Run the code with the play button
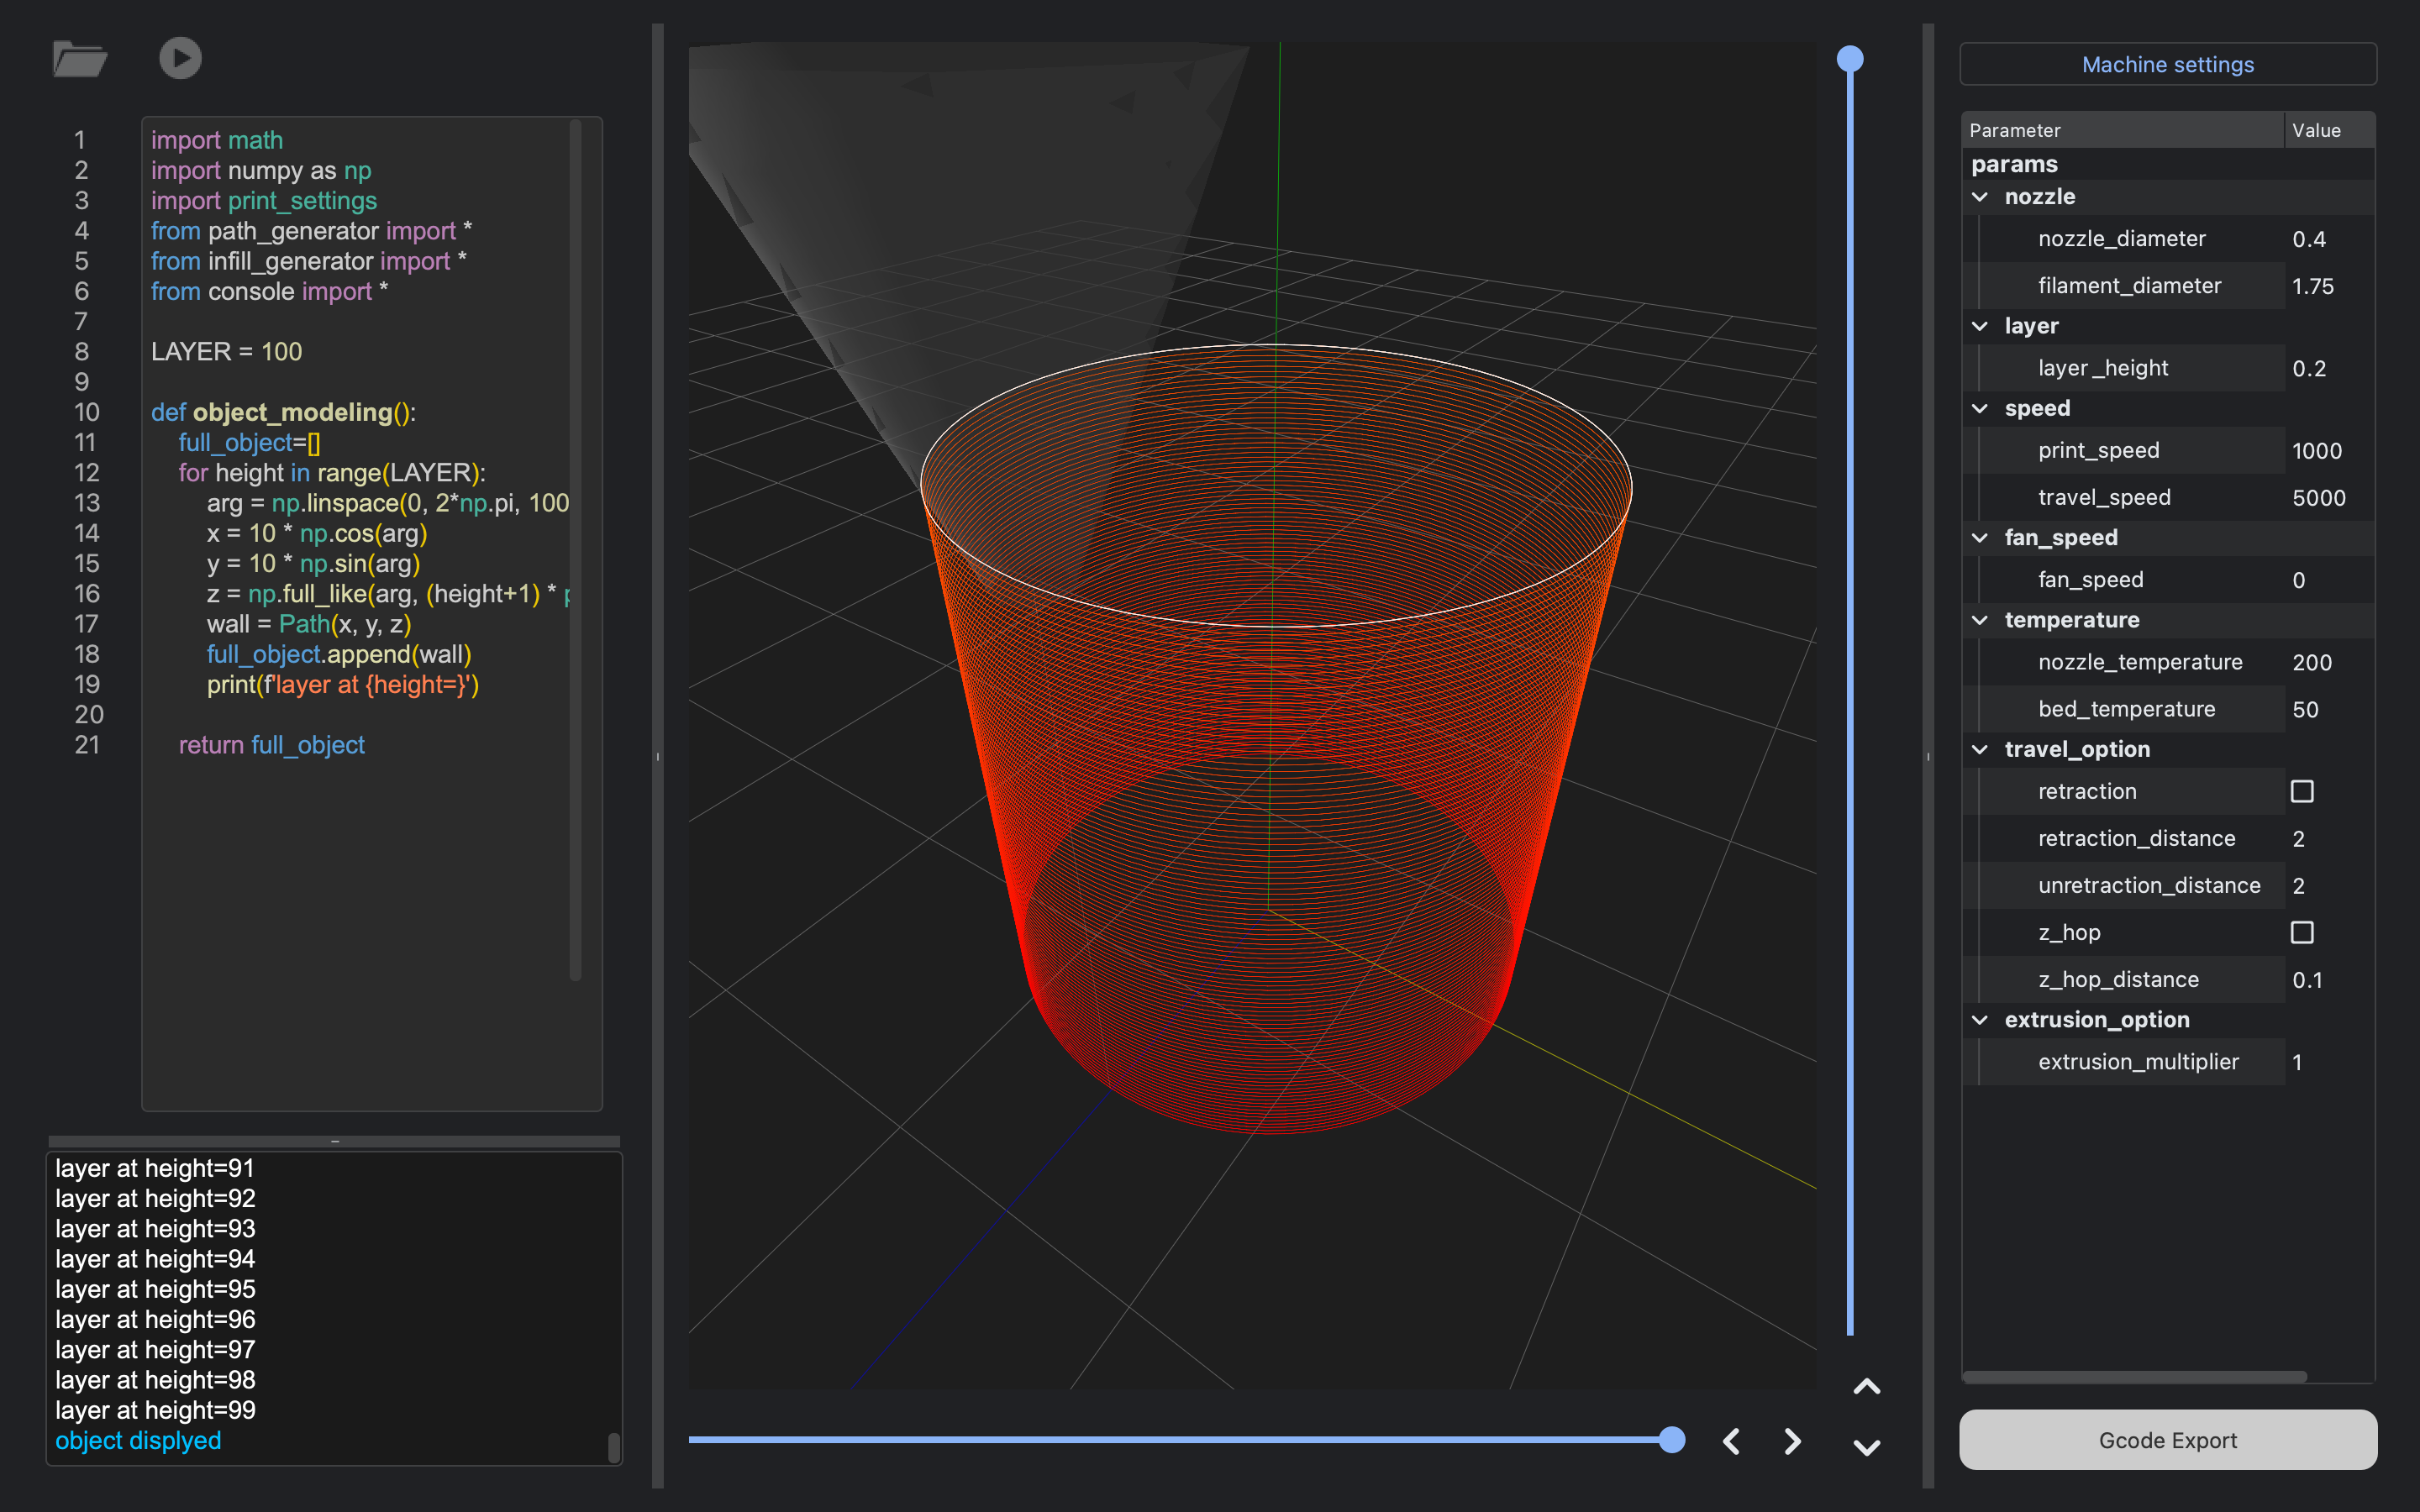Image resolution: width=2420 pixels, height=1512 pixels. tap(180, 58)
